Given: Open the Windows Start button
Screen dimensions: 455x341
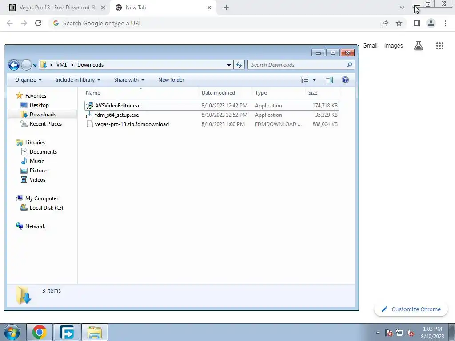Looking at the screenshot, I should [11, 332].
